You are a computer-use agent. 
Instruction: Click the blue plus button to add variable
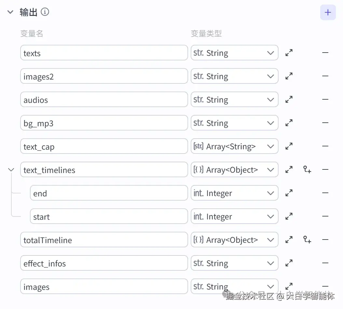(328, 12)
